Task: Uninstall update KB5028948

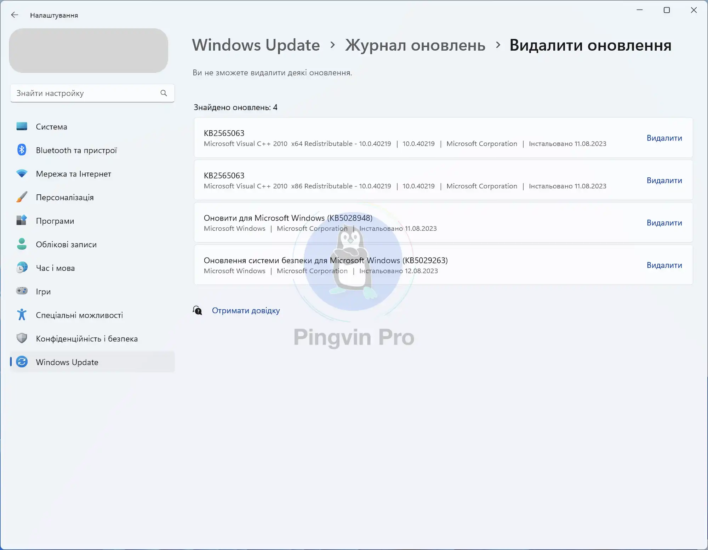Action: [x=664, y=223]
